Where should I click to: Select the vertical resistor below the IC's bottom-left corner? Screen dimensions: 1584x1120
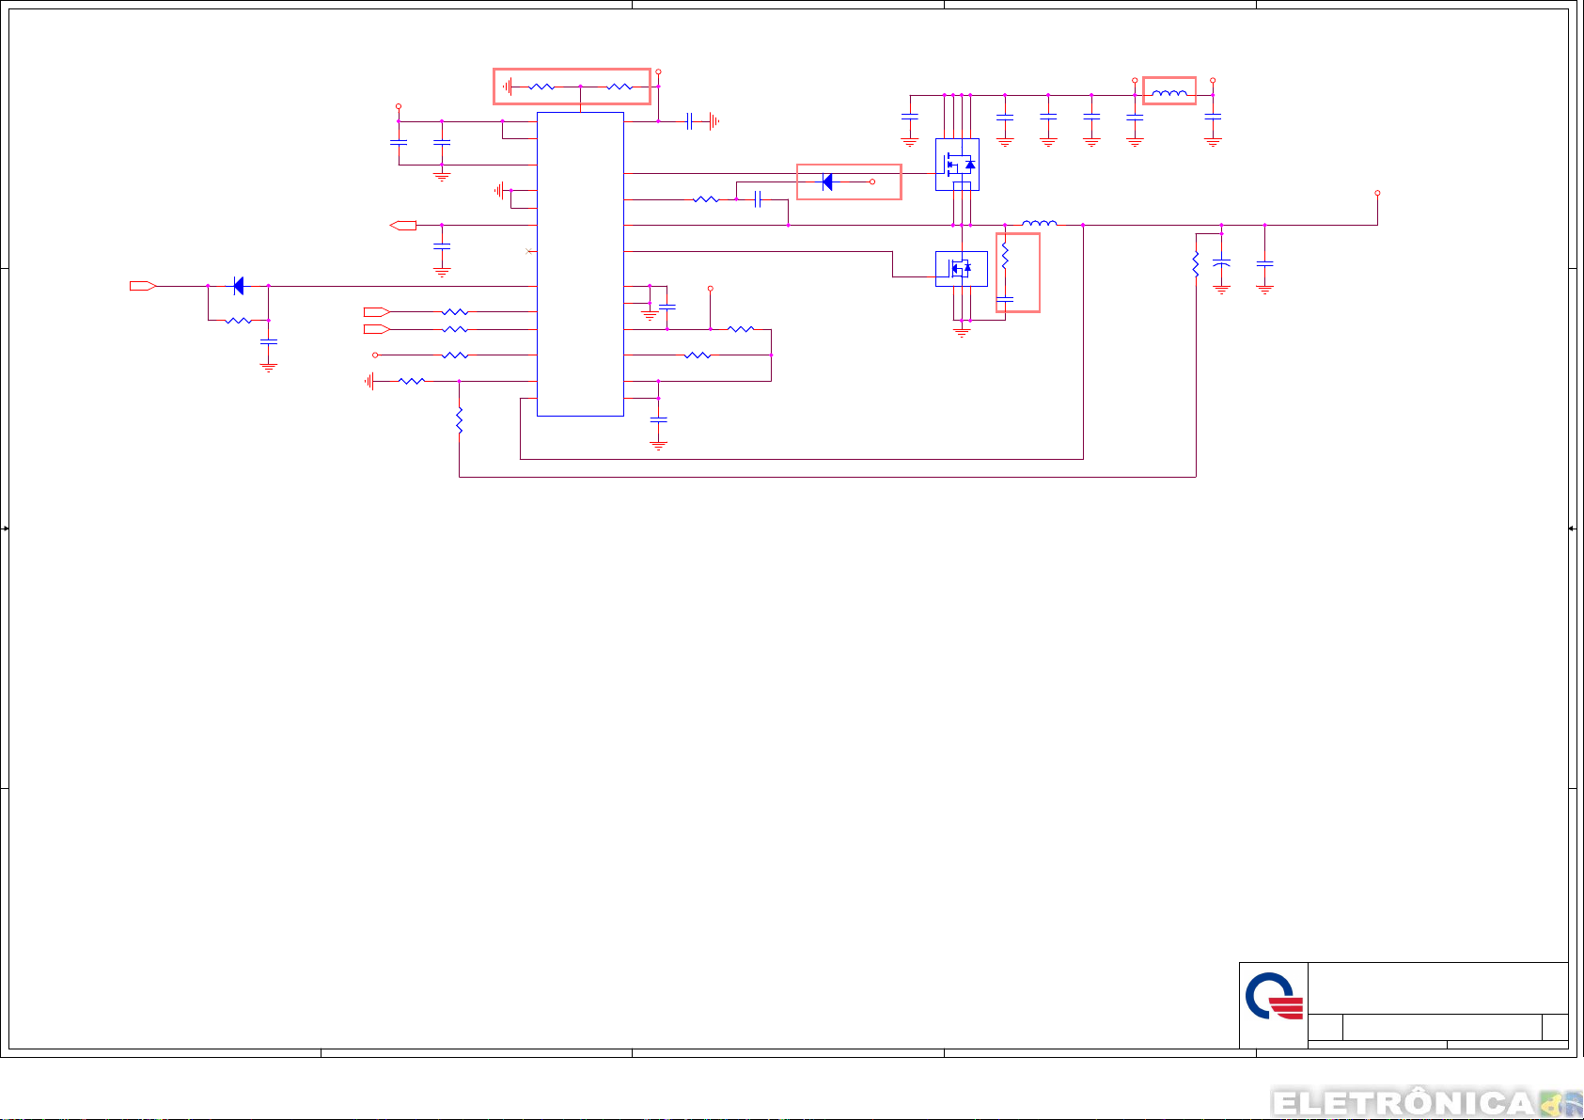[x=459, y=420]
